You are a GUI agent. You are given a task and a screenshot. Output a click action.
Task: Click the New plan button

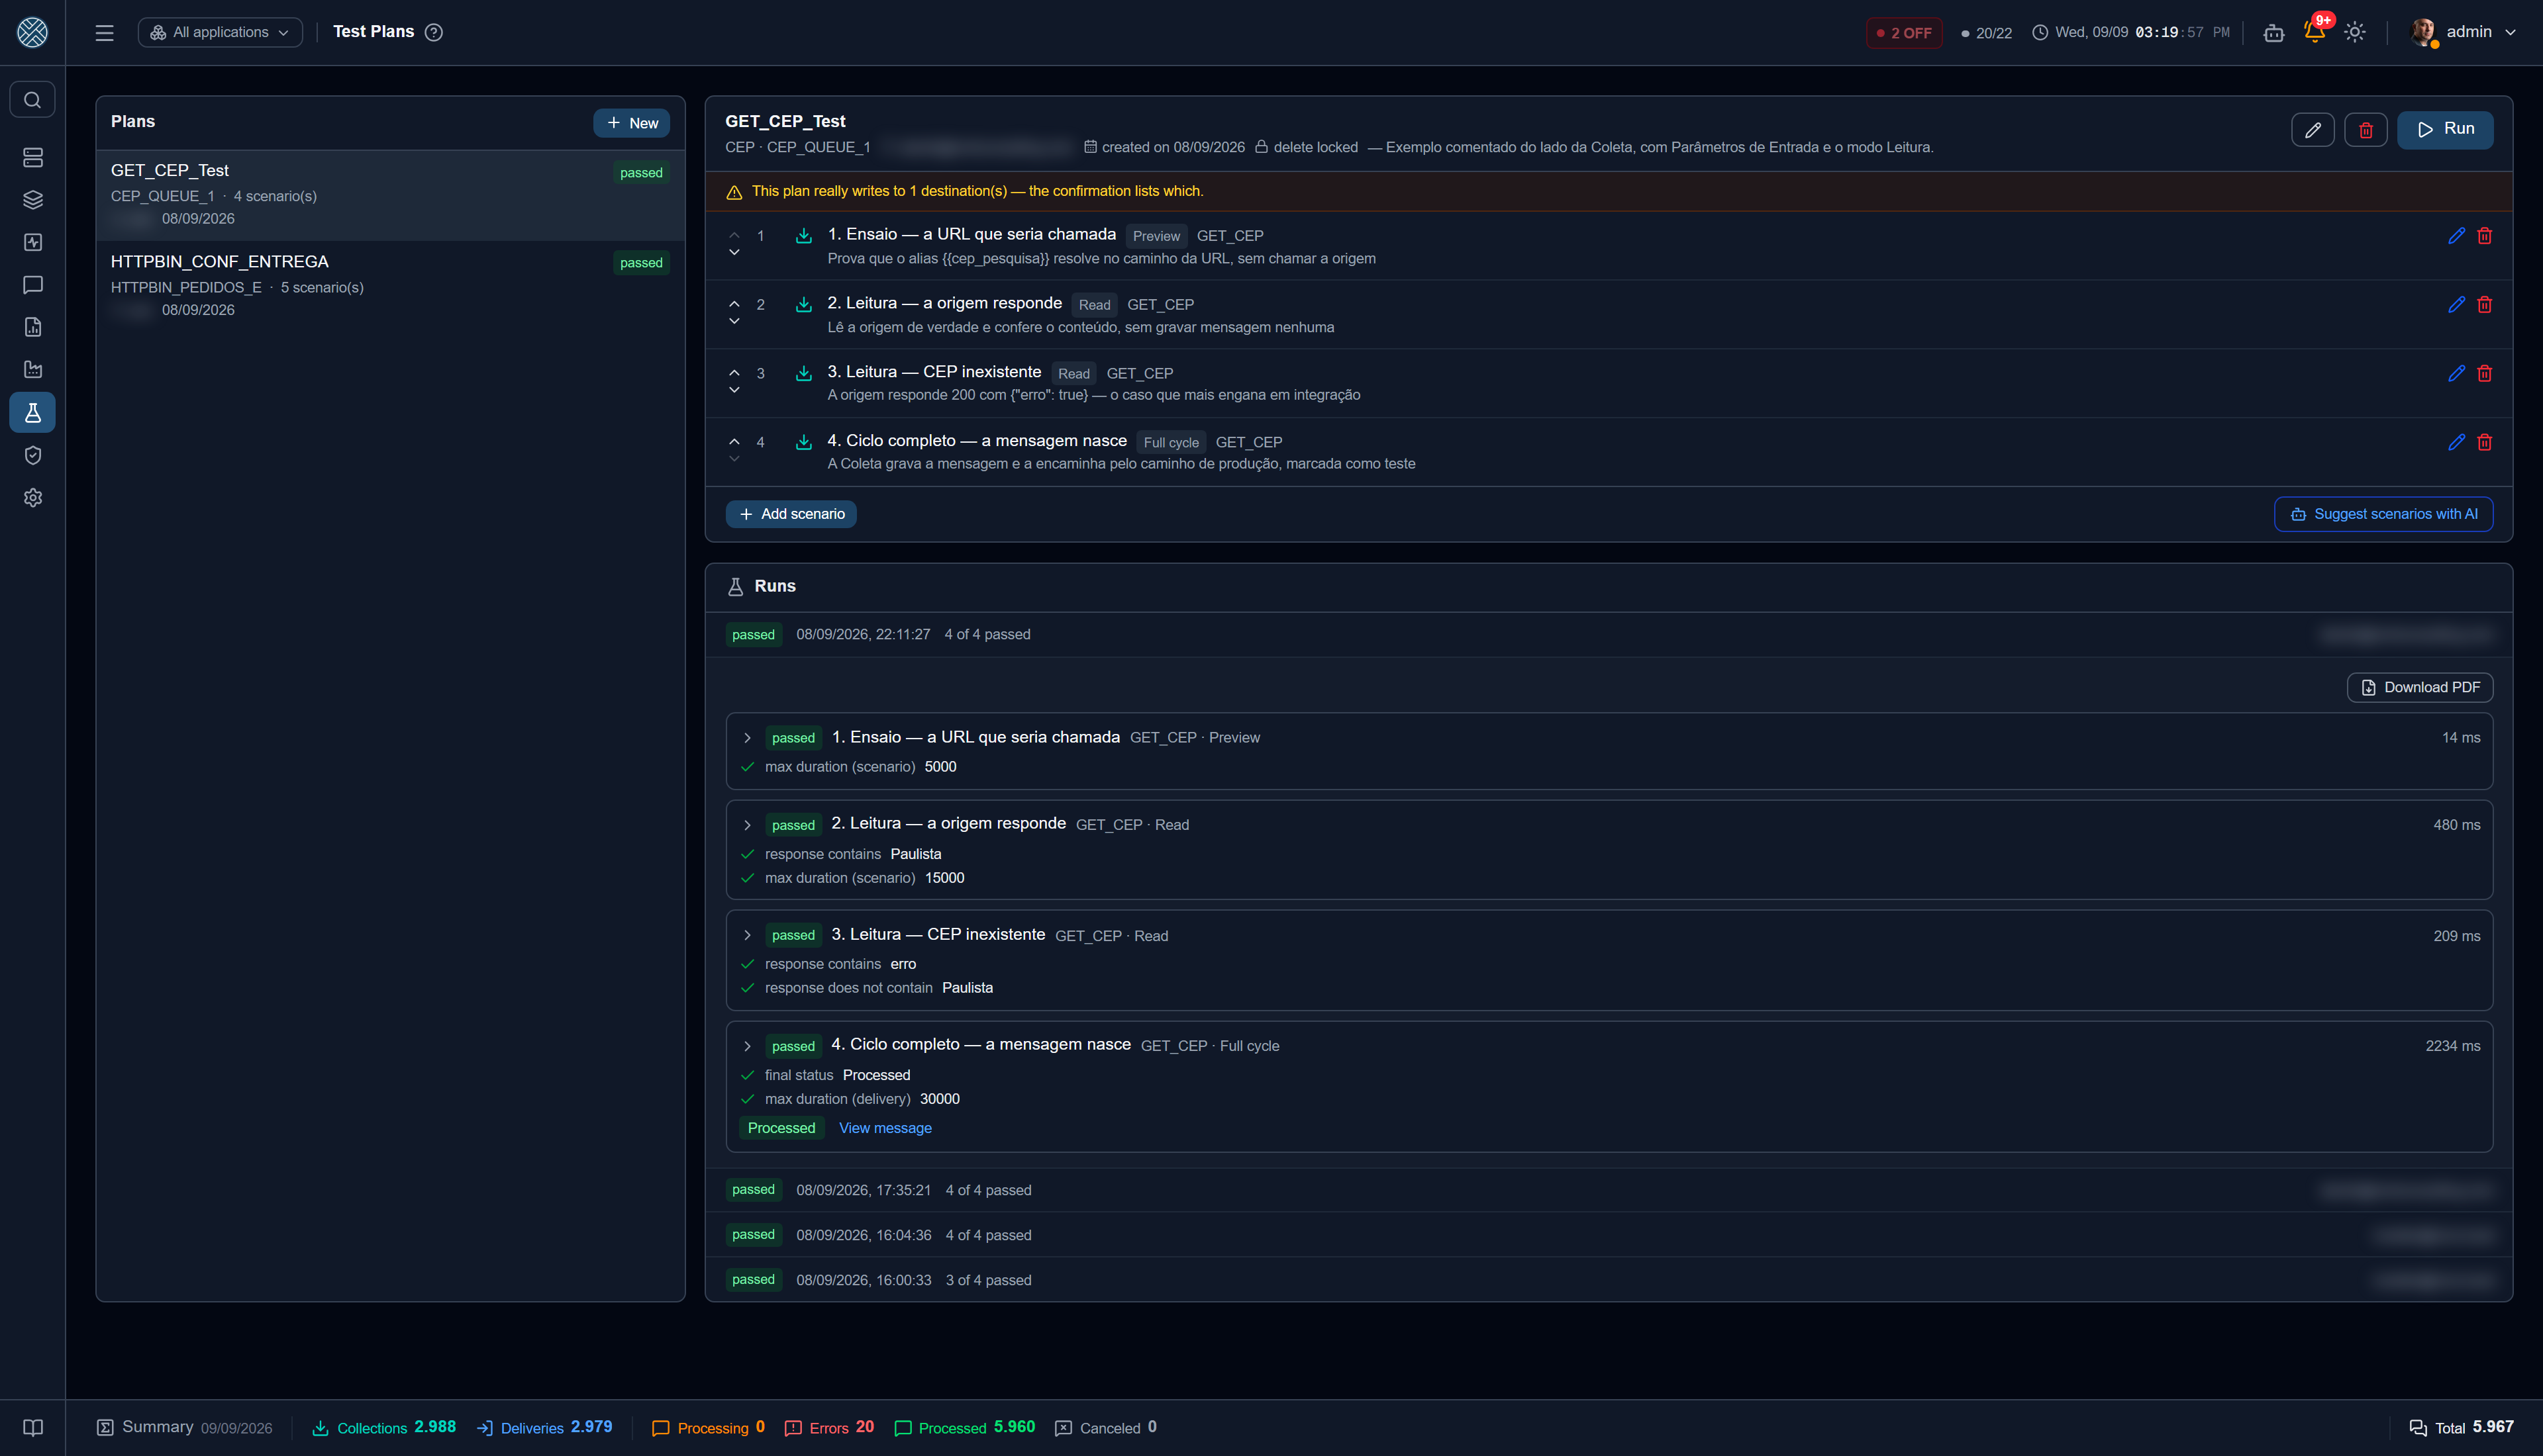631,123
